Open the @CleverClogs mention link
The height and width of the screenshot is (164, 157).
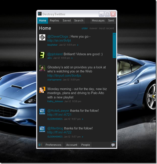[58, 36]
